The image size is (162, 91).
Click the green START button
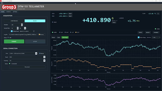click(14, 41)
